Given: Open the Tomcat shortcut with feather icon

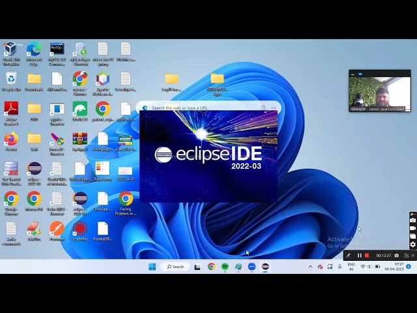Looking at the screenshot, I should [x=57, y=143].
